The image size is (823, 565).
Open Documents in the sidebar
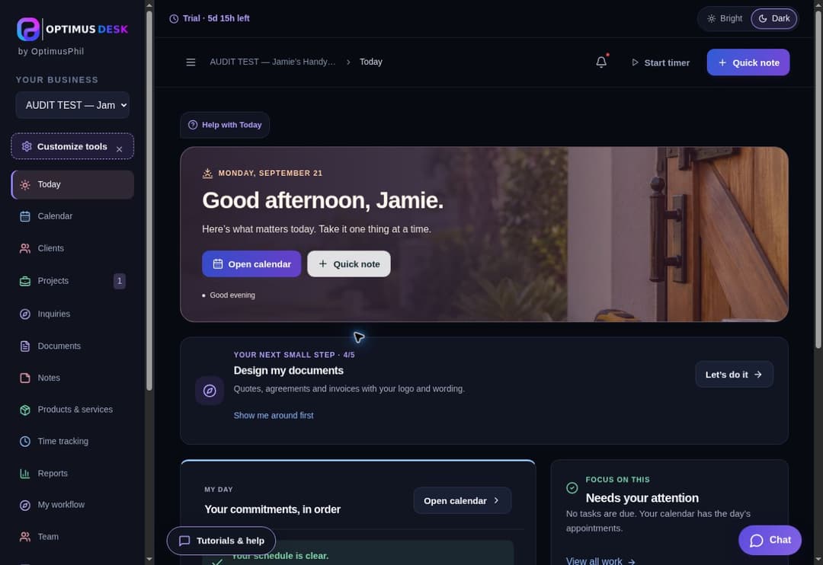[x=72, y=346]
